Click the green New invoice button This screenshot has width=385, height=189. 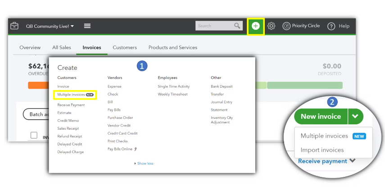coord(321,117)
